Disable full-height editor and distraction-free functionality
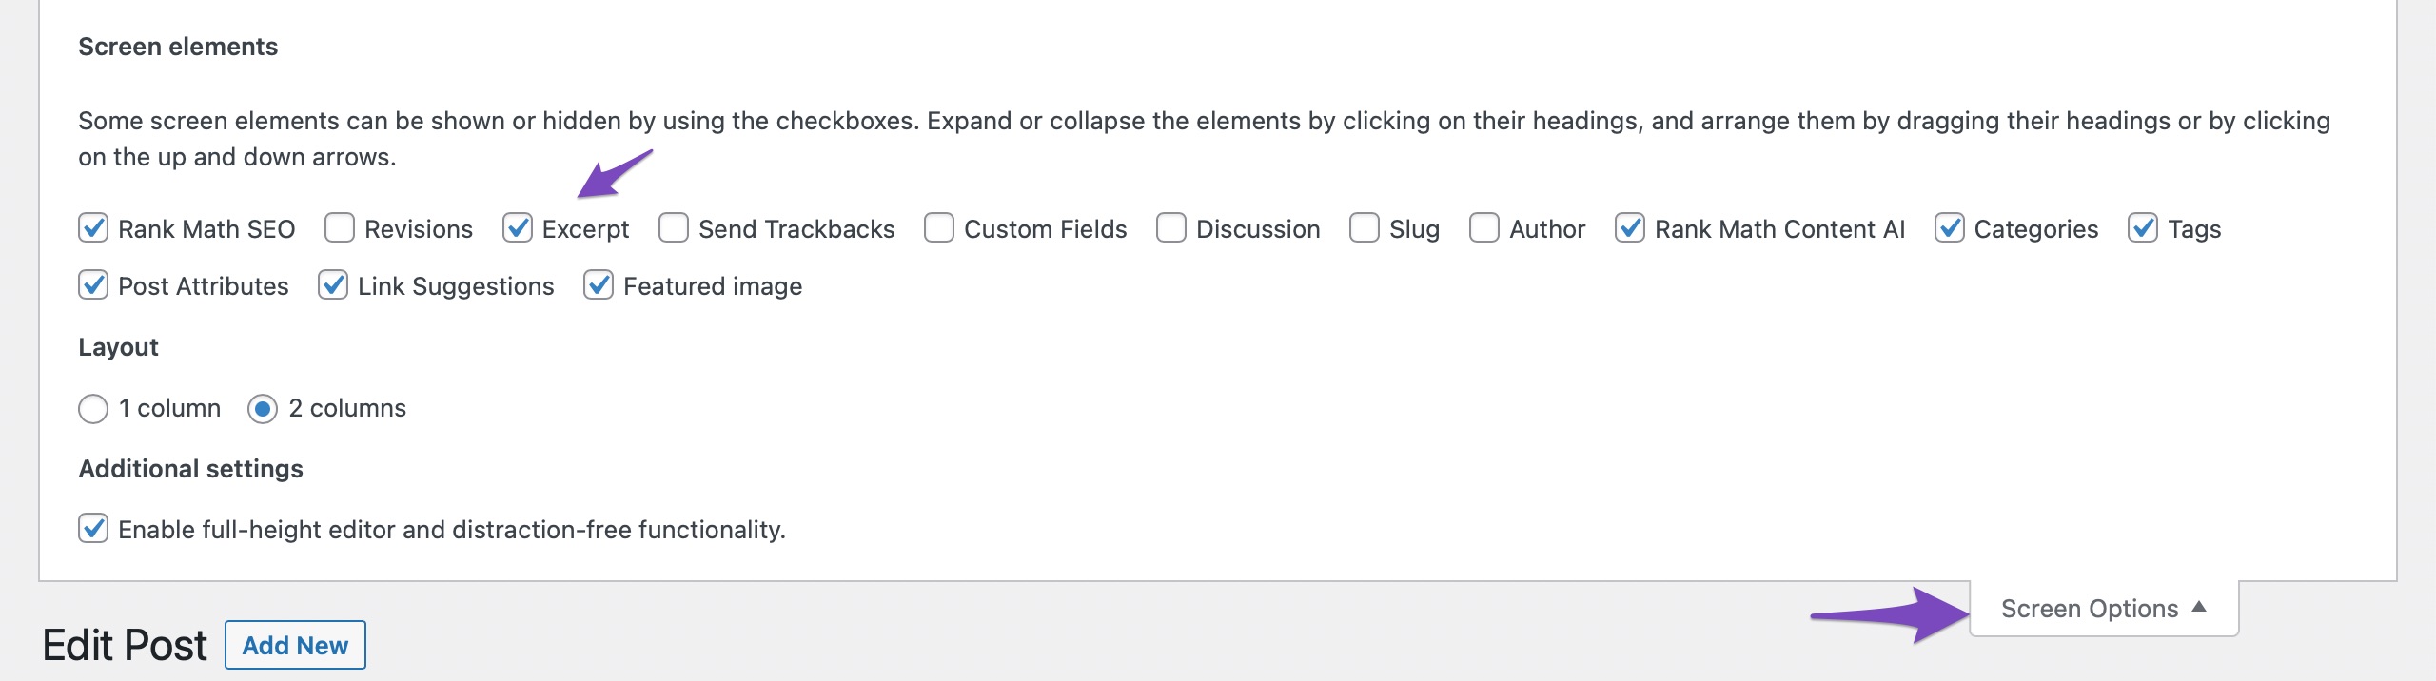Viewport: 2436px width, 681px height. point(92,530)
